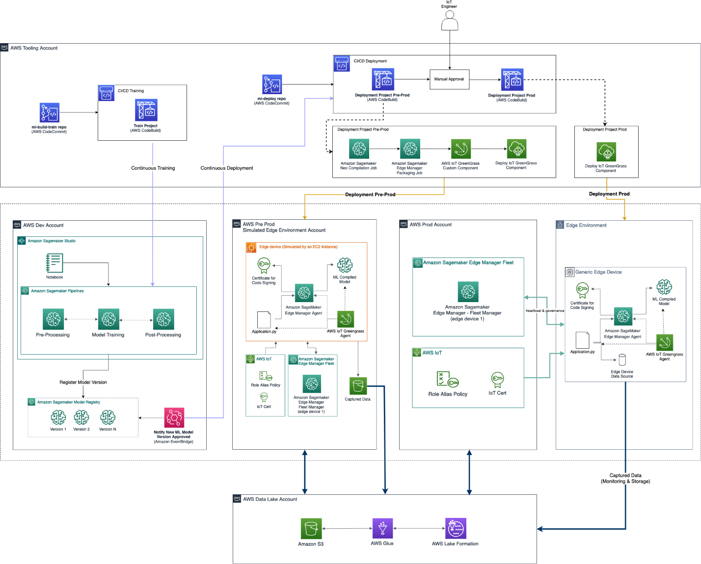The image size is (701, 564).
Task: Select Fleet Manager icon in Pre Prod account
Action: [x=311, y=384]
